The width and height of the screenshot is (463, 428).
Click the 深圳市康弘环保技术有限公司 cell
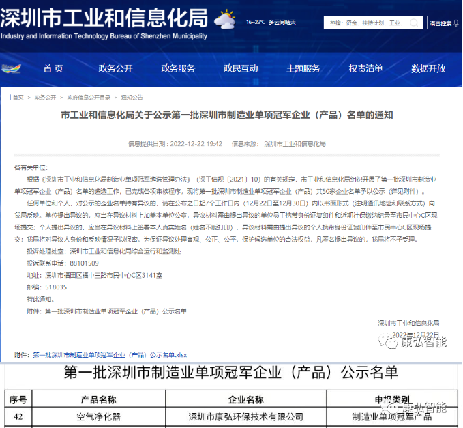tap(245, 417)
